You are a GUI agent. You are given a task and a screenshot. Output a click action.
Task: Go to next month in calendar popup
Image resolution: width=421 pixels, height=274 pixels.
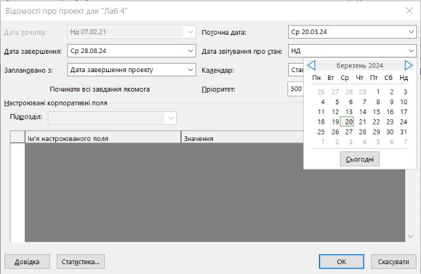(x=408, y=66)
